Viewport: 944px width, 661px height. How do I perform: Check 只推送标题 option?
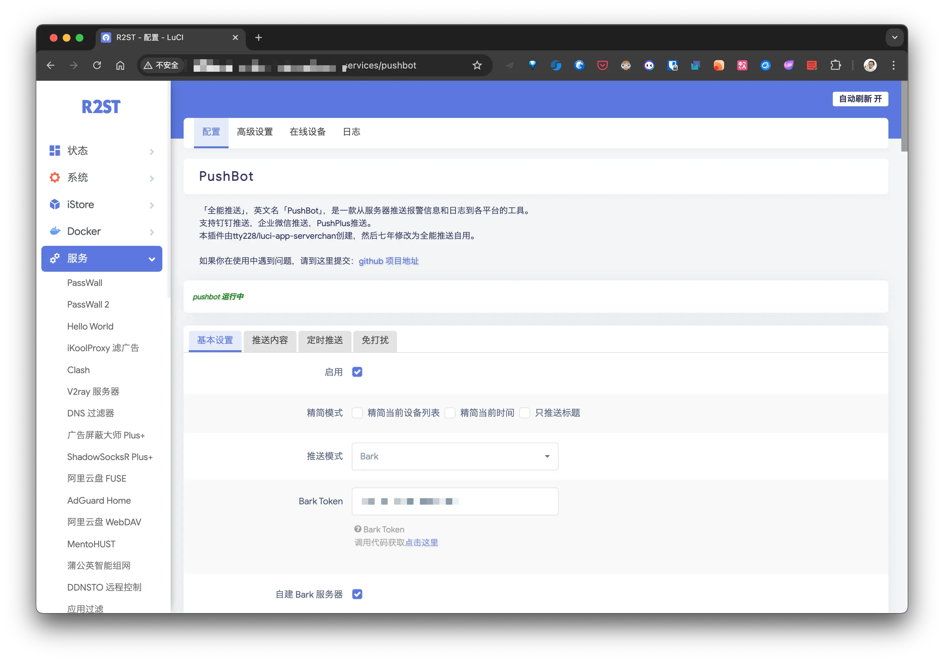(525, 413)
